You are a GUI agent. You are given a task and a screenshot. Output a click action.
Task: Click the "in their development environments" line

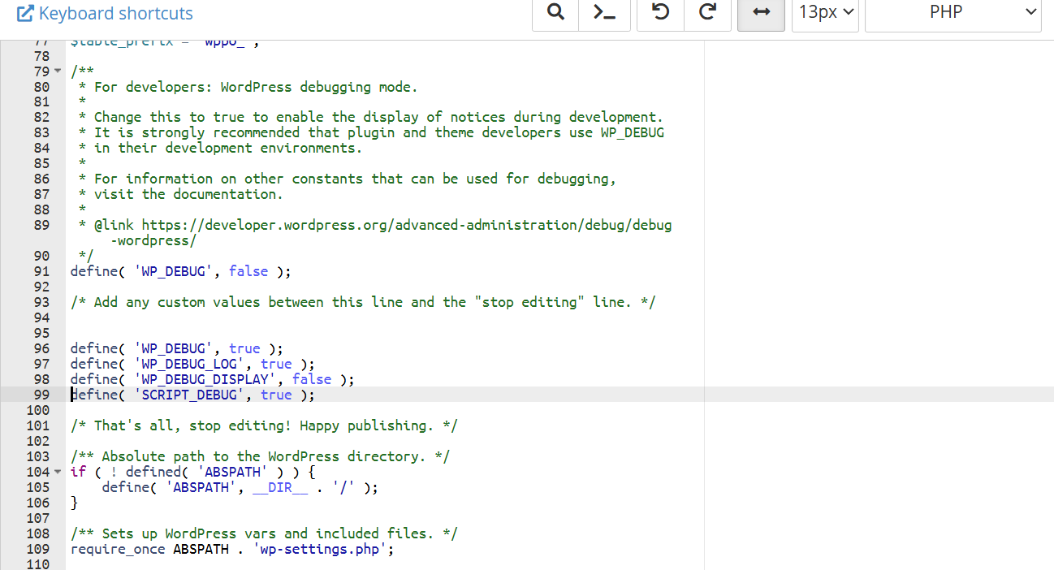(x=221, y=148)
